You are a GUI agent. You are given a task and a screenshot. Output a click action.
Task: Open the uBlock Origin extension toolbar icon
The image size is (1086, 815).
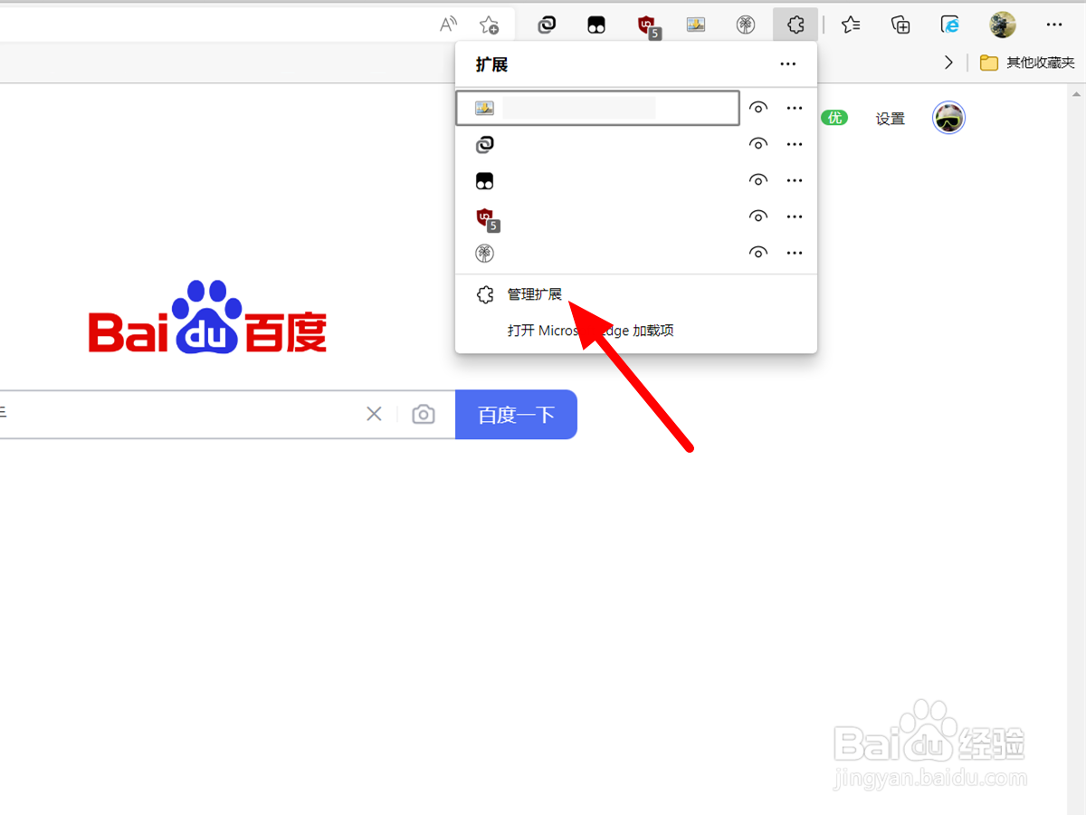click(x=647, y=24)
